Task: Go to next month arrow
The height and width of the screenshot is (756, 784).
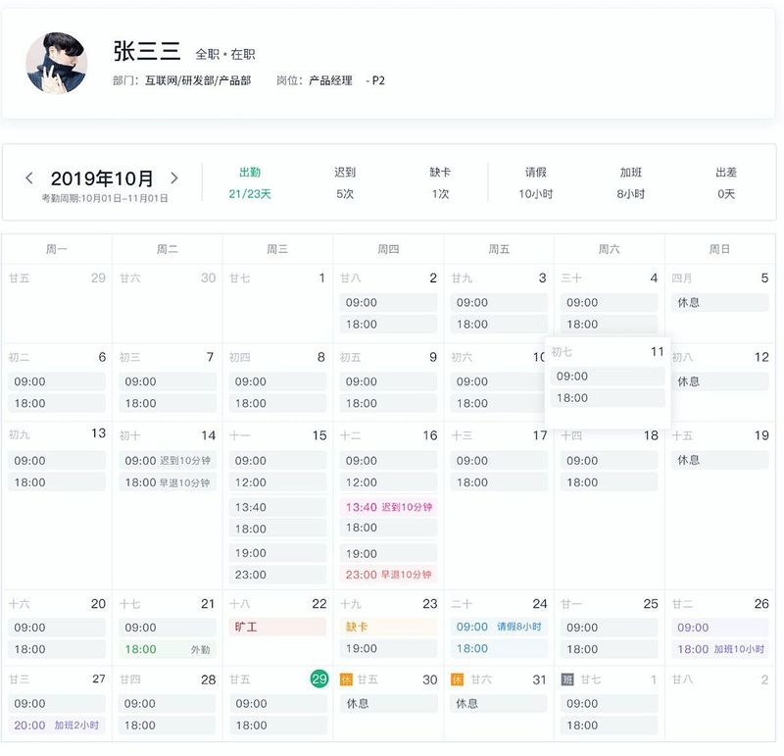Action: [174, 178]
